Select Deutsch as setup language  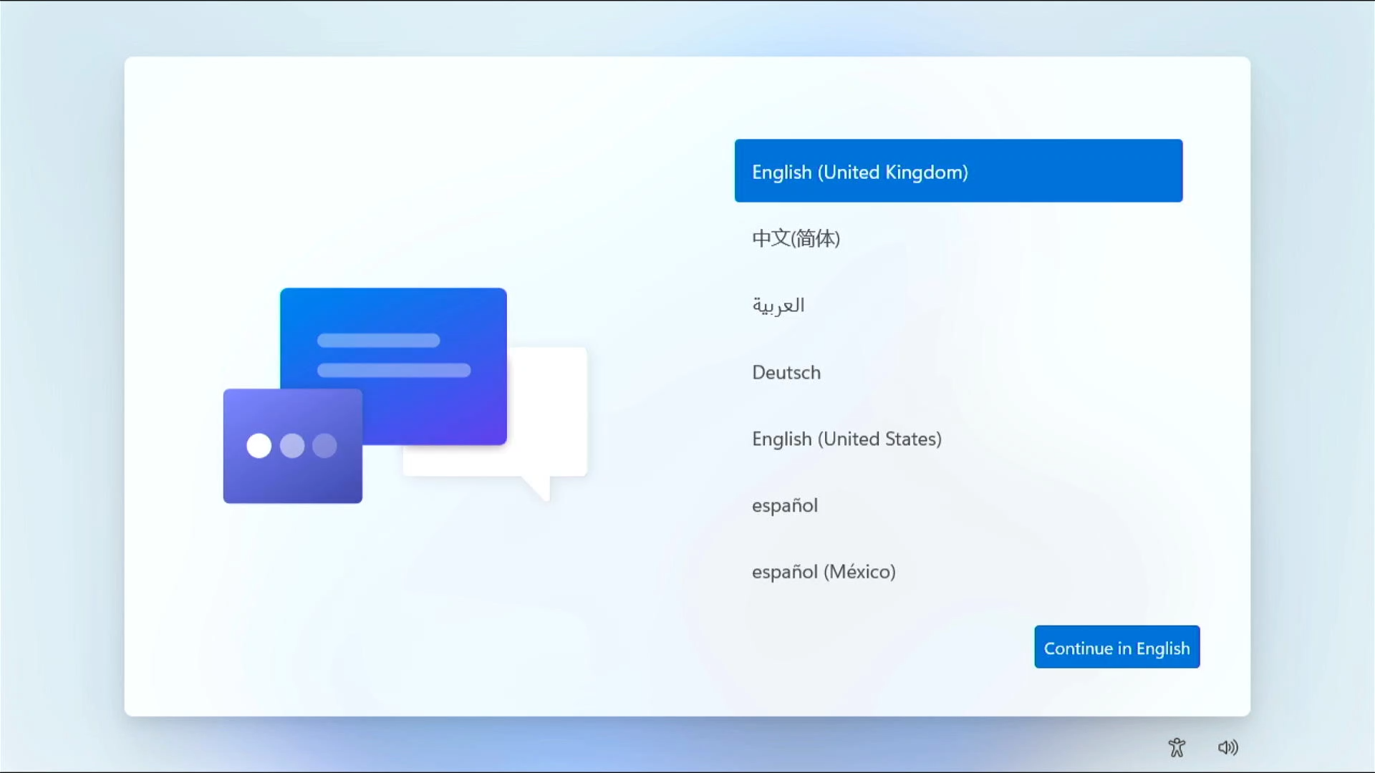tap(958, 372)
